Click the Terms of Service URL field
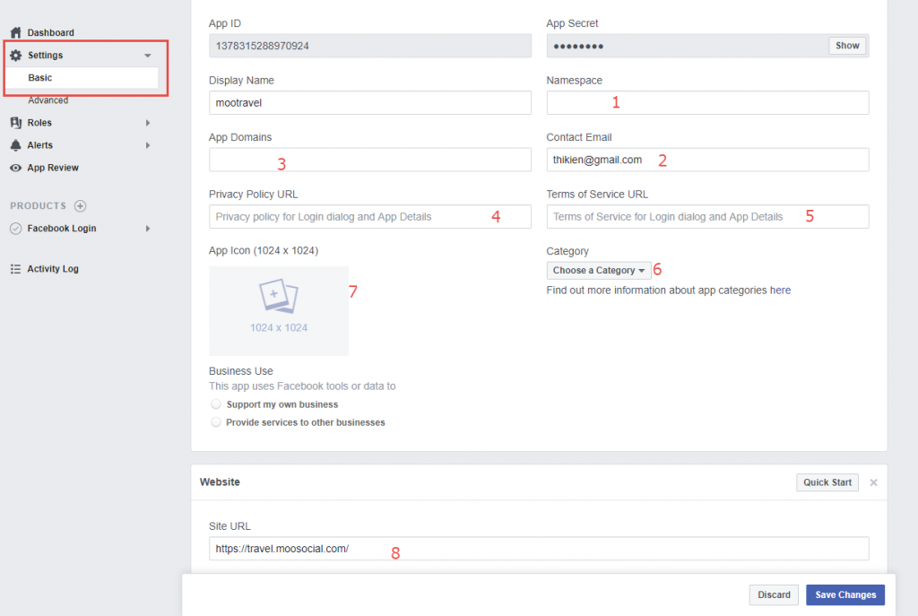 (x=707, y=216)
